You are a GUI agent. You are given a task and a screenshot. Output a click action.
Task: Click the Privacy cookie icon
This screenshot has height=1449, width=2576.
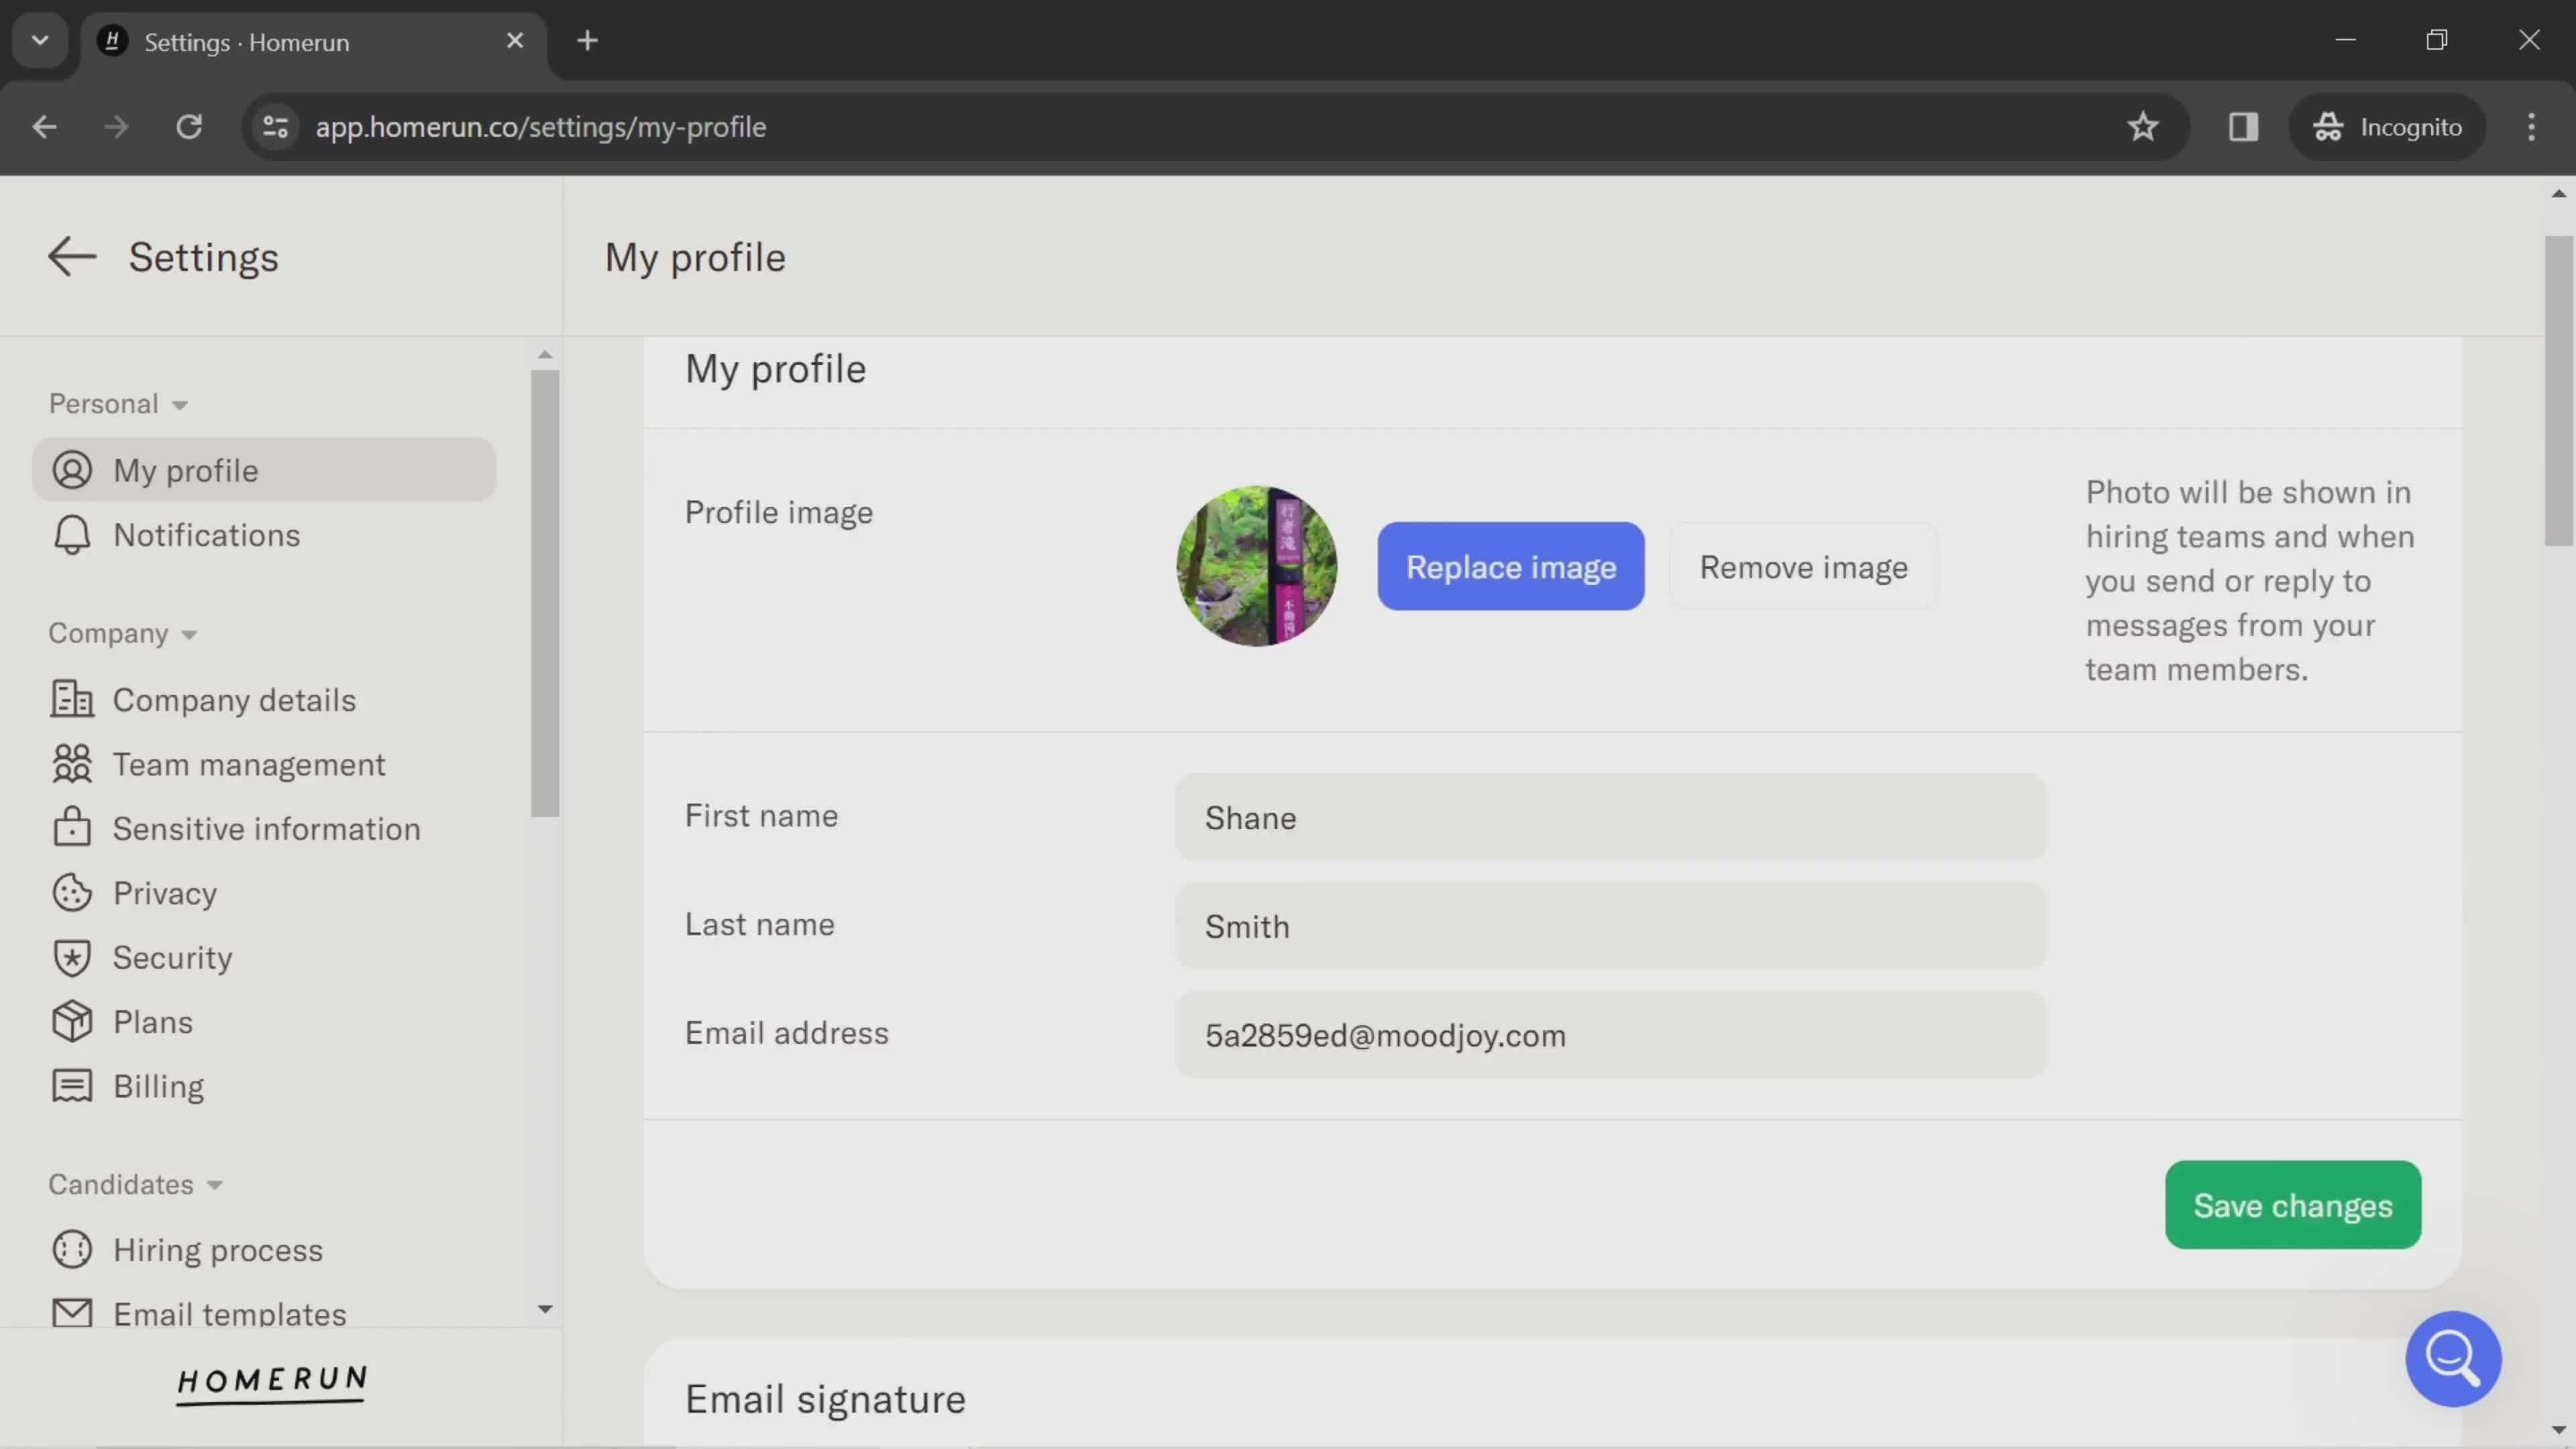72,893
